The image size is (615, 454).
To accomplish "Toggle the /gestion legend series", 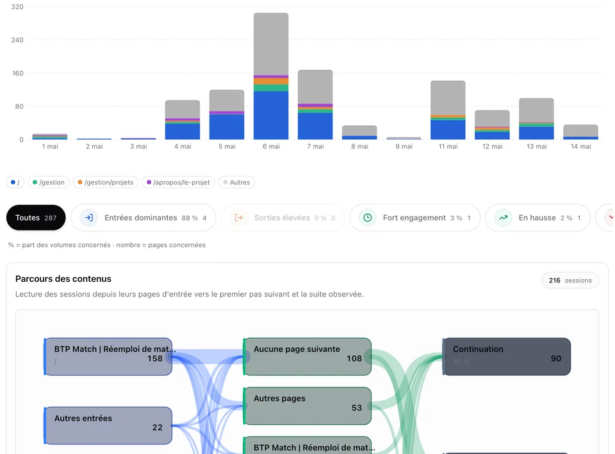I will point(49,182).
